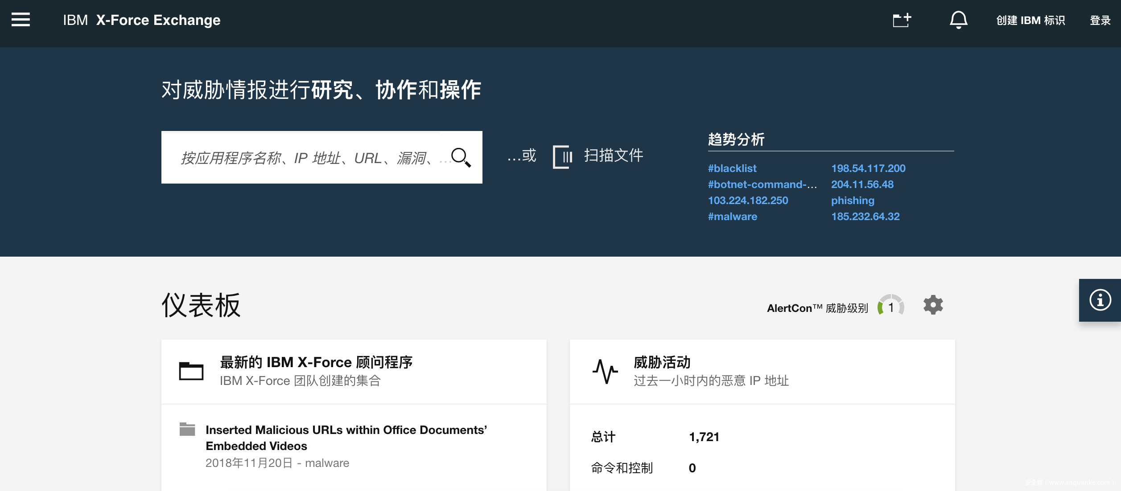Click the new collection folder-plus icon
Viewport: 1121px width, 491px height.
click(x=901, y=20)
